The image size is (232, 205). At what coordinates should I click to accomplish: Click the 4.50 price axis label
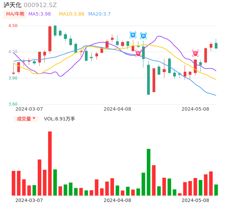(x=13, y=26)
